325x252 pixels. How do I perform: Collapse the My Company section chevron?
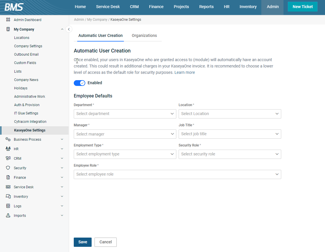[62, 29]
